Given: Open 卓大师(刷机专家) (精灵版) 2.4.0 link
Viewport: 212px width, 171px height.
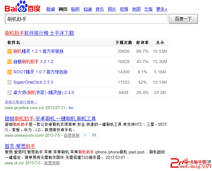Looking at the screenshot, I should click(x=43, y=92).
